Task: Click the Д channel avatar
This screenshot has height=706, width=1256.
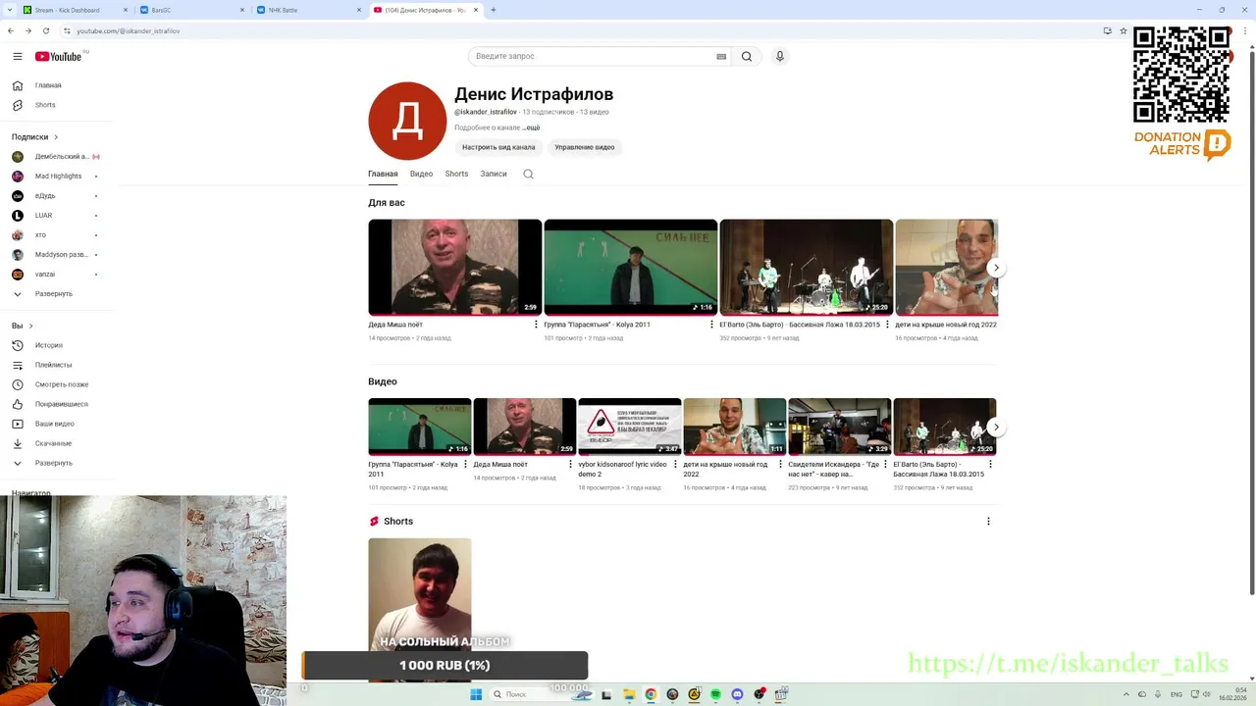Action: click(x=407, y=121)
